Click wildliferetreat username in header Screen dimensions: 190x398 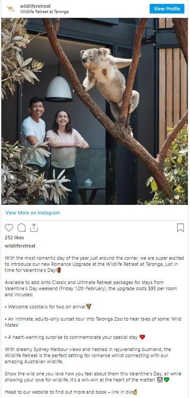point(35,6)
